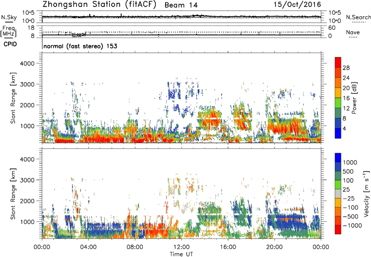The image size is (371, 257).
Task: Click 'Slant Range [km]' label of velocity panel
Action: [13, 194]
